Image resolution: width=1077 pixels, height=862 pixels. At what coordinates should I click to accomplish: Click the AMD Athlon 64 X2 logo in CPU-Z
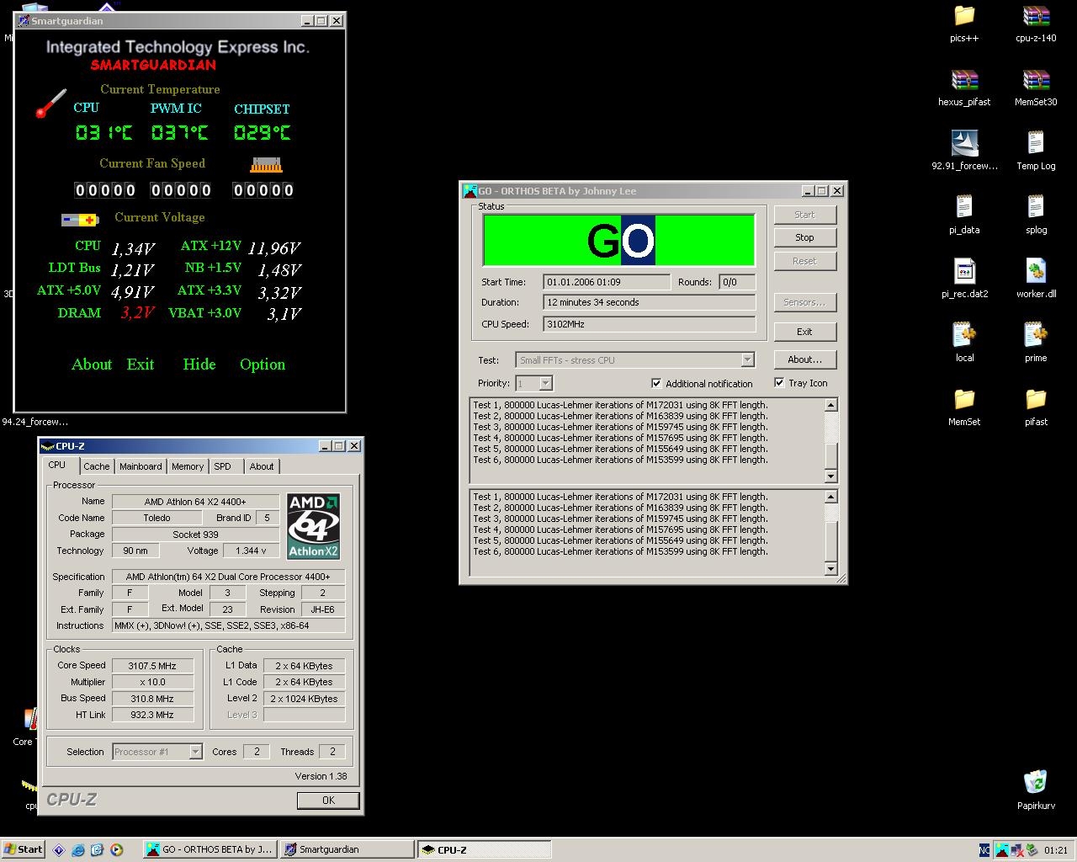pos(313,526)
